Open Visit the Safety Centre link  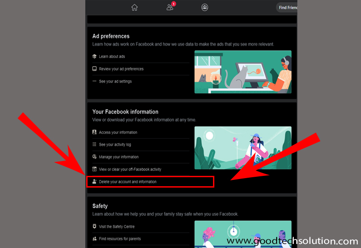(x=117, y=227)
